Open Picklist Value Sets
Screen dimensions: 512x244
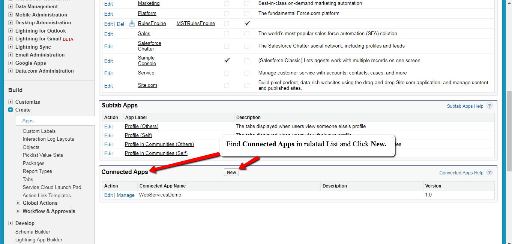[x=43, y=155]
